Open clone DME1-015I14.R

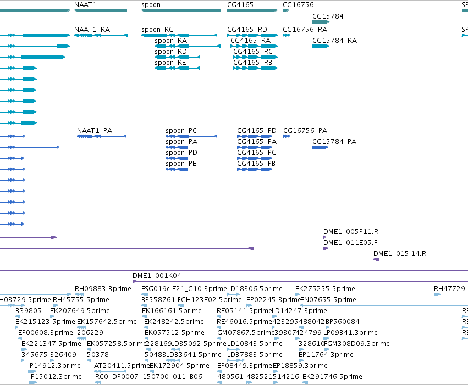tap(400, 254)
